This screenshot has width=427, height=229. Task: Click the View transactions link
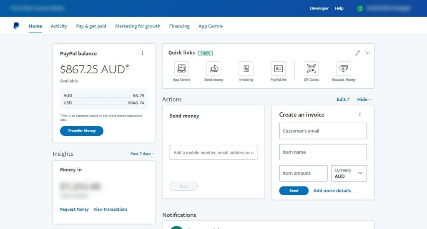coord(110,209)
